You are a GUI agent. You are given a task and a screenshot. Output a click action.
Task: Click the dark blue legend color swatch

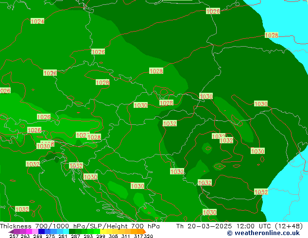(41, 231)
